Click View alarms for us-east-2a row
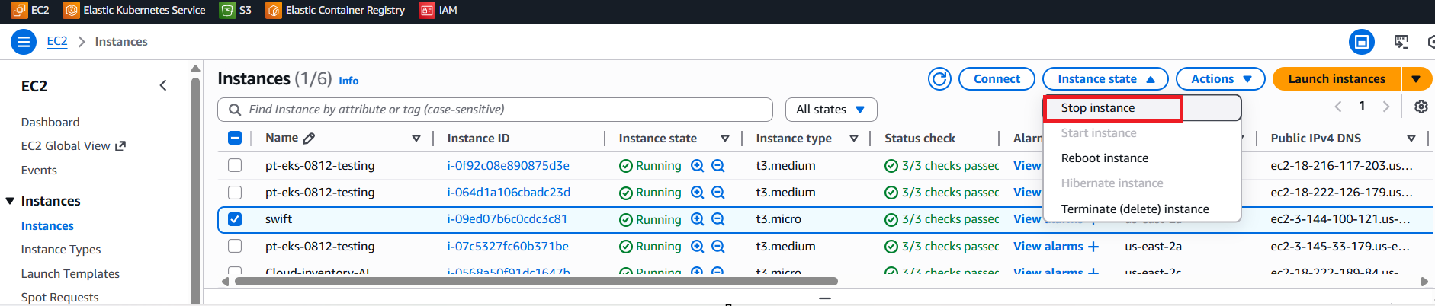 tap(1048, 247)
